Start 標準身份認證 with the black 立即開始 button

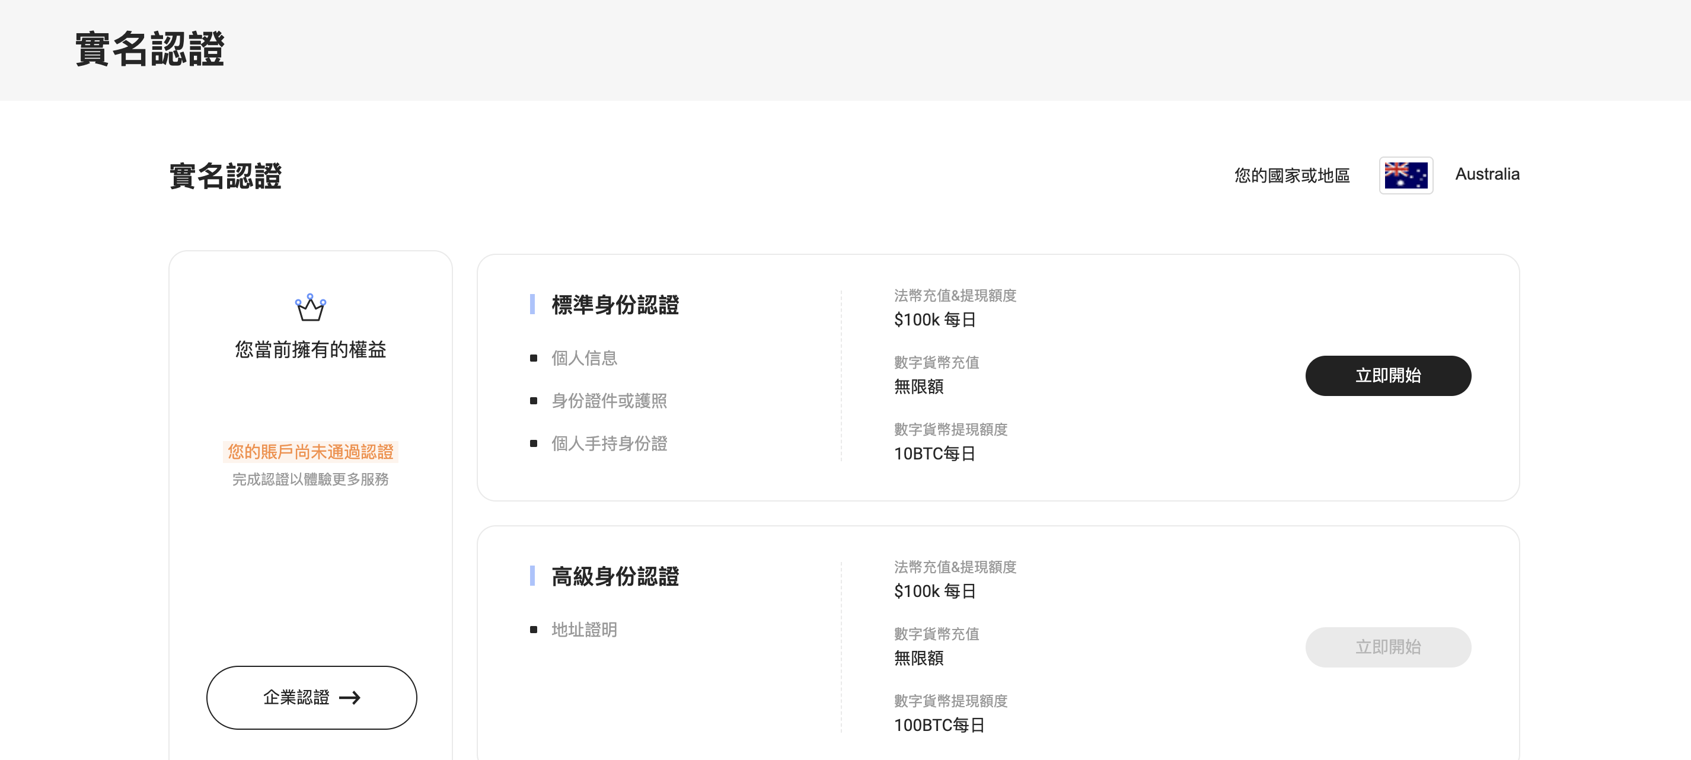[x=1387, y=375]
